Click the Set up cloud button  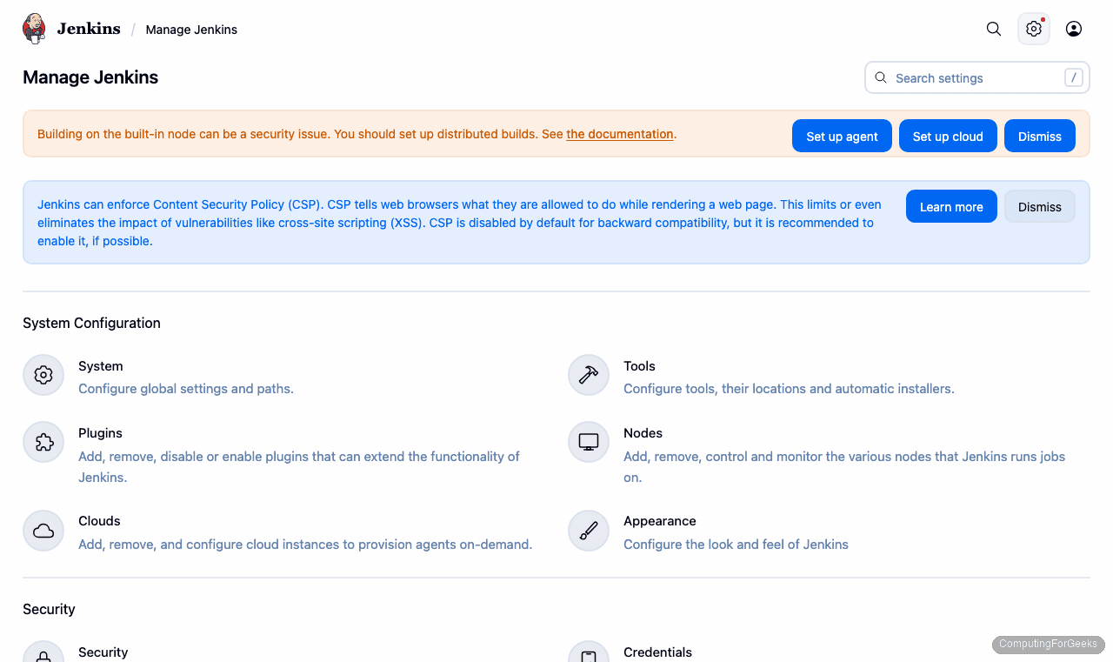click(x=948, y=136)
